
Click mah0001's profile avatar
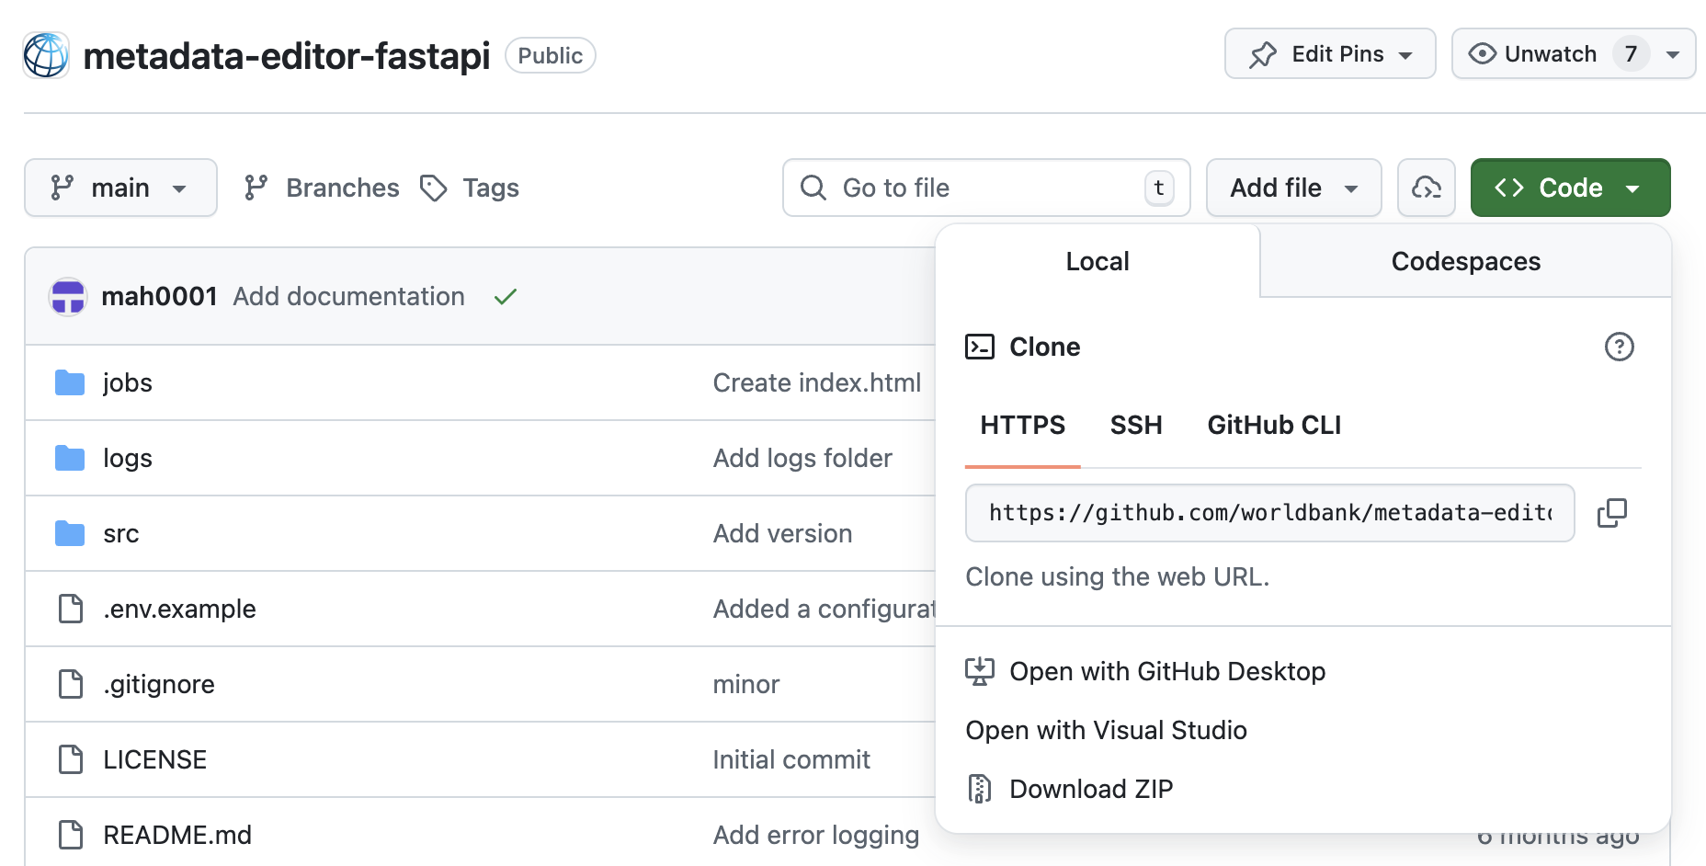coord(68,296)
